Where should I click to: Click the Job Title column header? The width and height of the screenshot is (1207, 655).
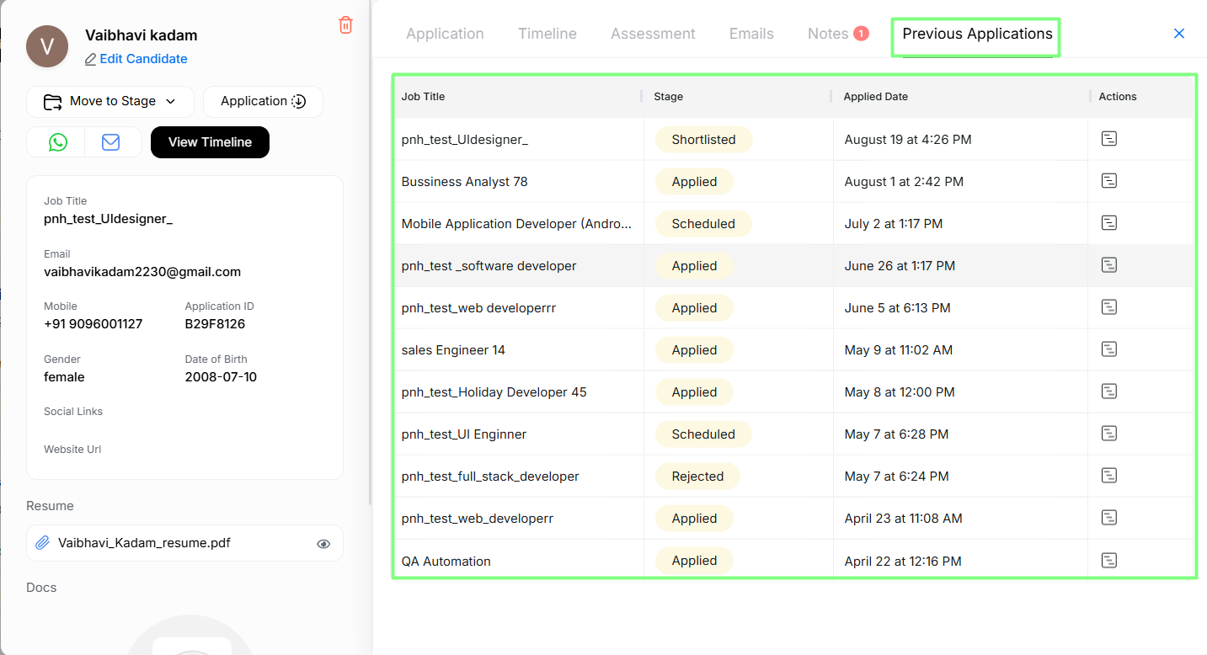tap(423, 97)
